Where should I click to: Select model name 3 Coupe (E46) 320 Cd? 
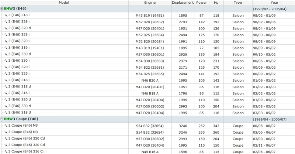click(27, 145)
